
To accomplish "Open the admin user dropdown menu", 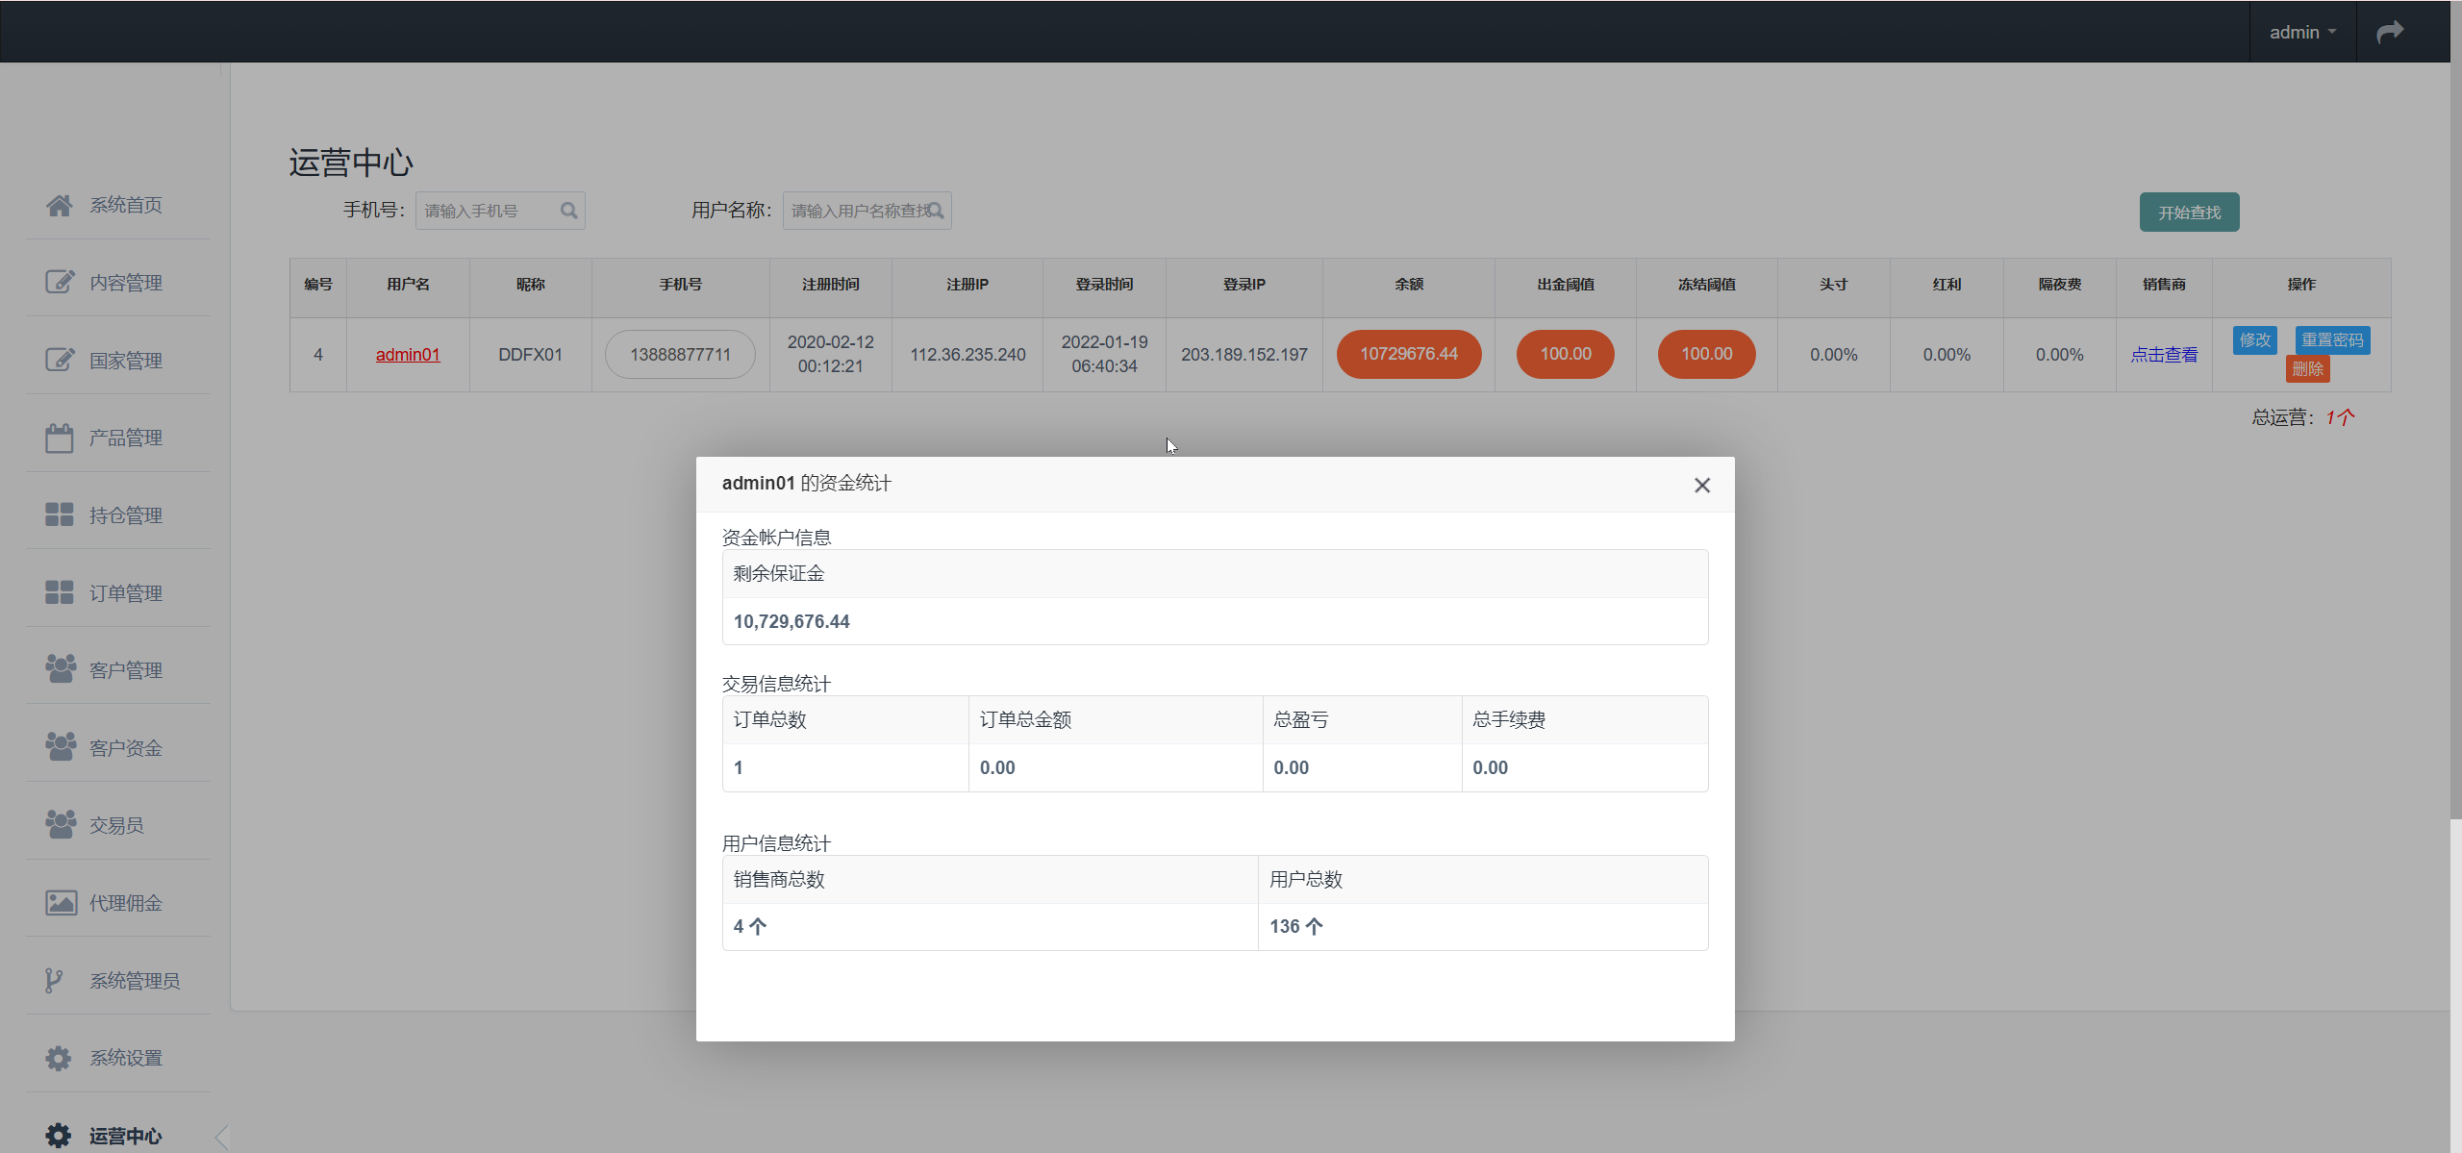I will pyautogui.click(x=2302, y=32).
